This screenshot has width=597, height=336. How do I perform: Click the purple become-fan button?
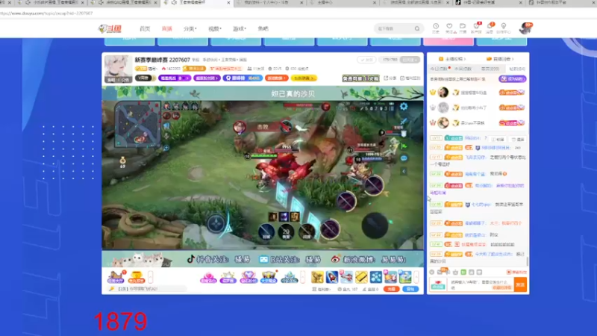point(513,79)
